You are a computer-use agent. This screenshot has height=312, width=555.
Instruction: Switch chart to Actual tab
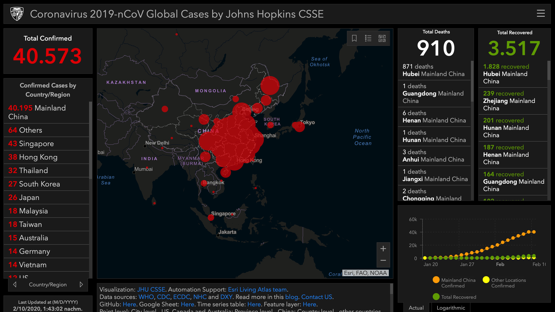click(x=416, y=308)
